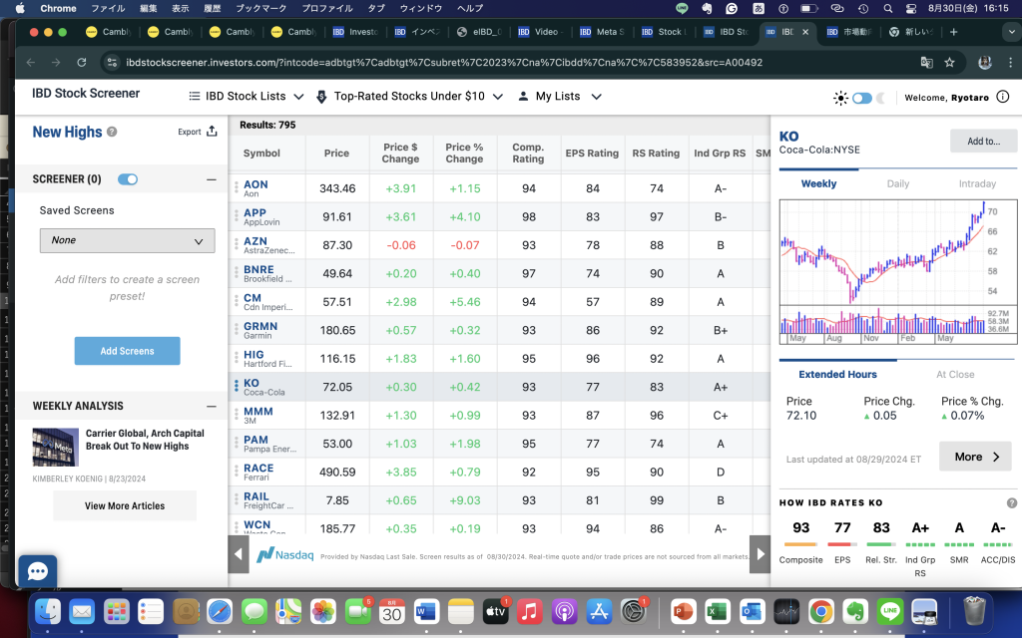Image resolution: width=1022 pixels, height=638 pixels.
Task: Click the View More Articles button
Action: click(x=125, y=506)
